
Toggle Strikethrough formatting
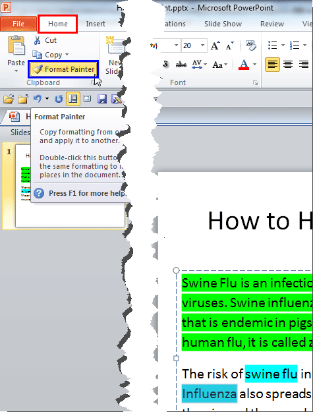click(x=181, y=64)
